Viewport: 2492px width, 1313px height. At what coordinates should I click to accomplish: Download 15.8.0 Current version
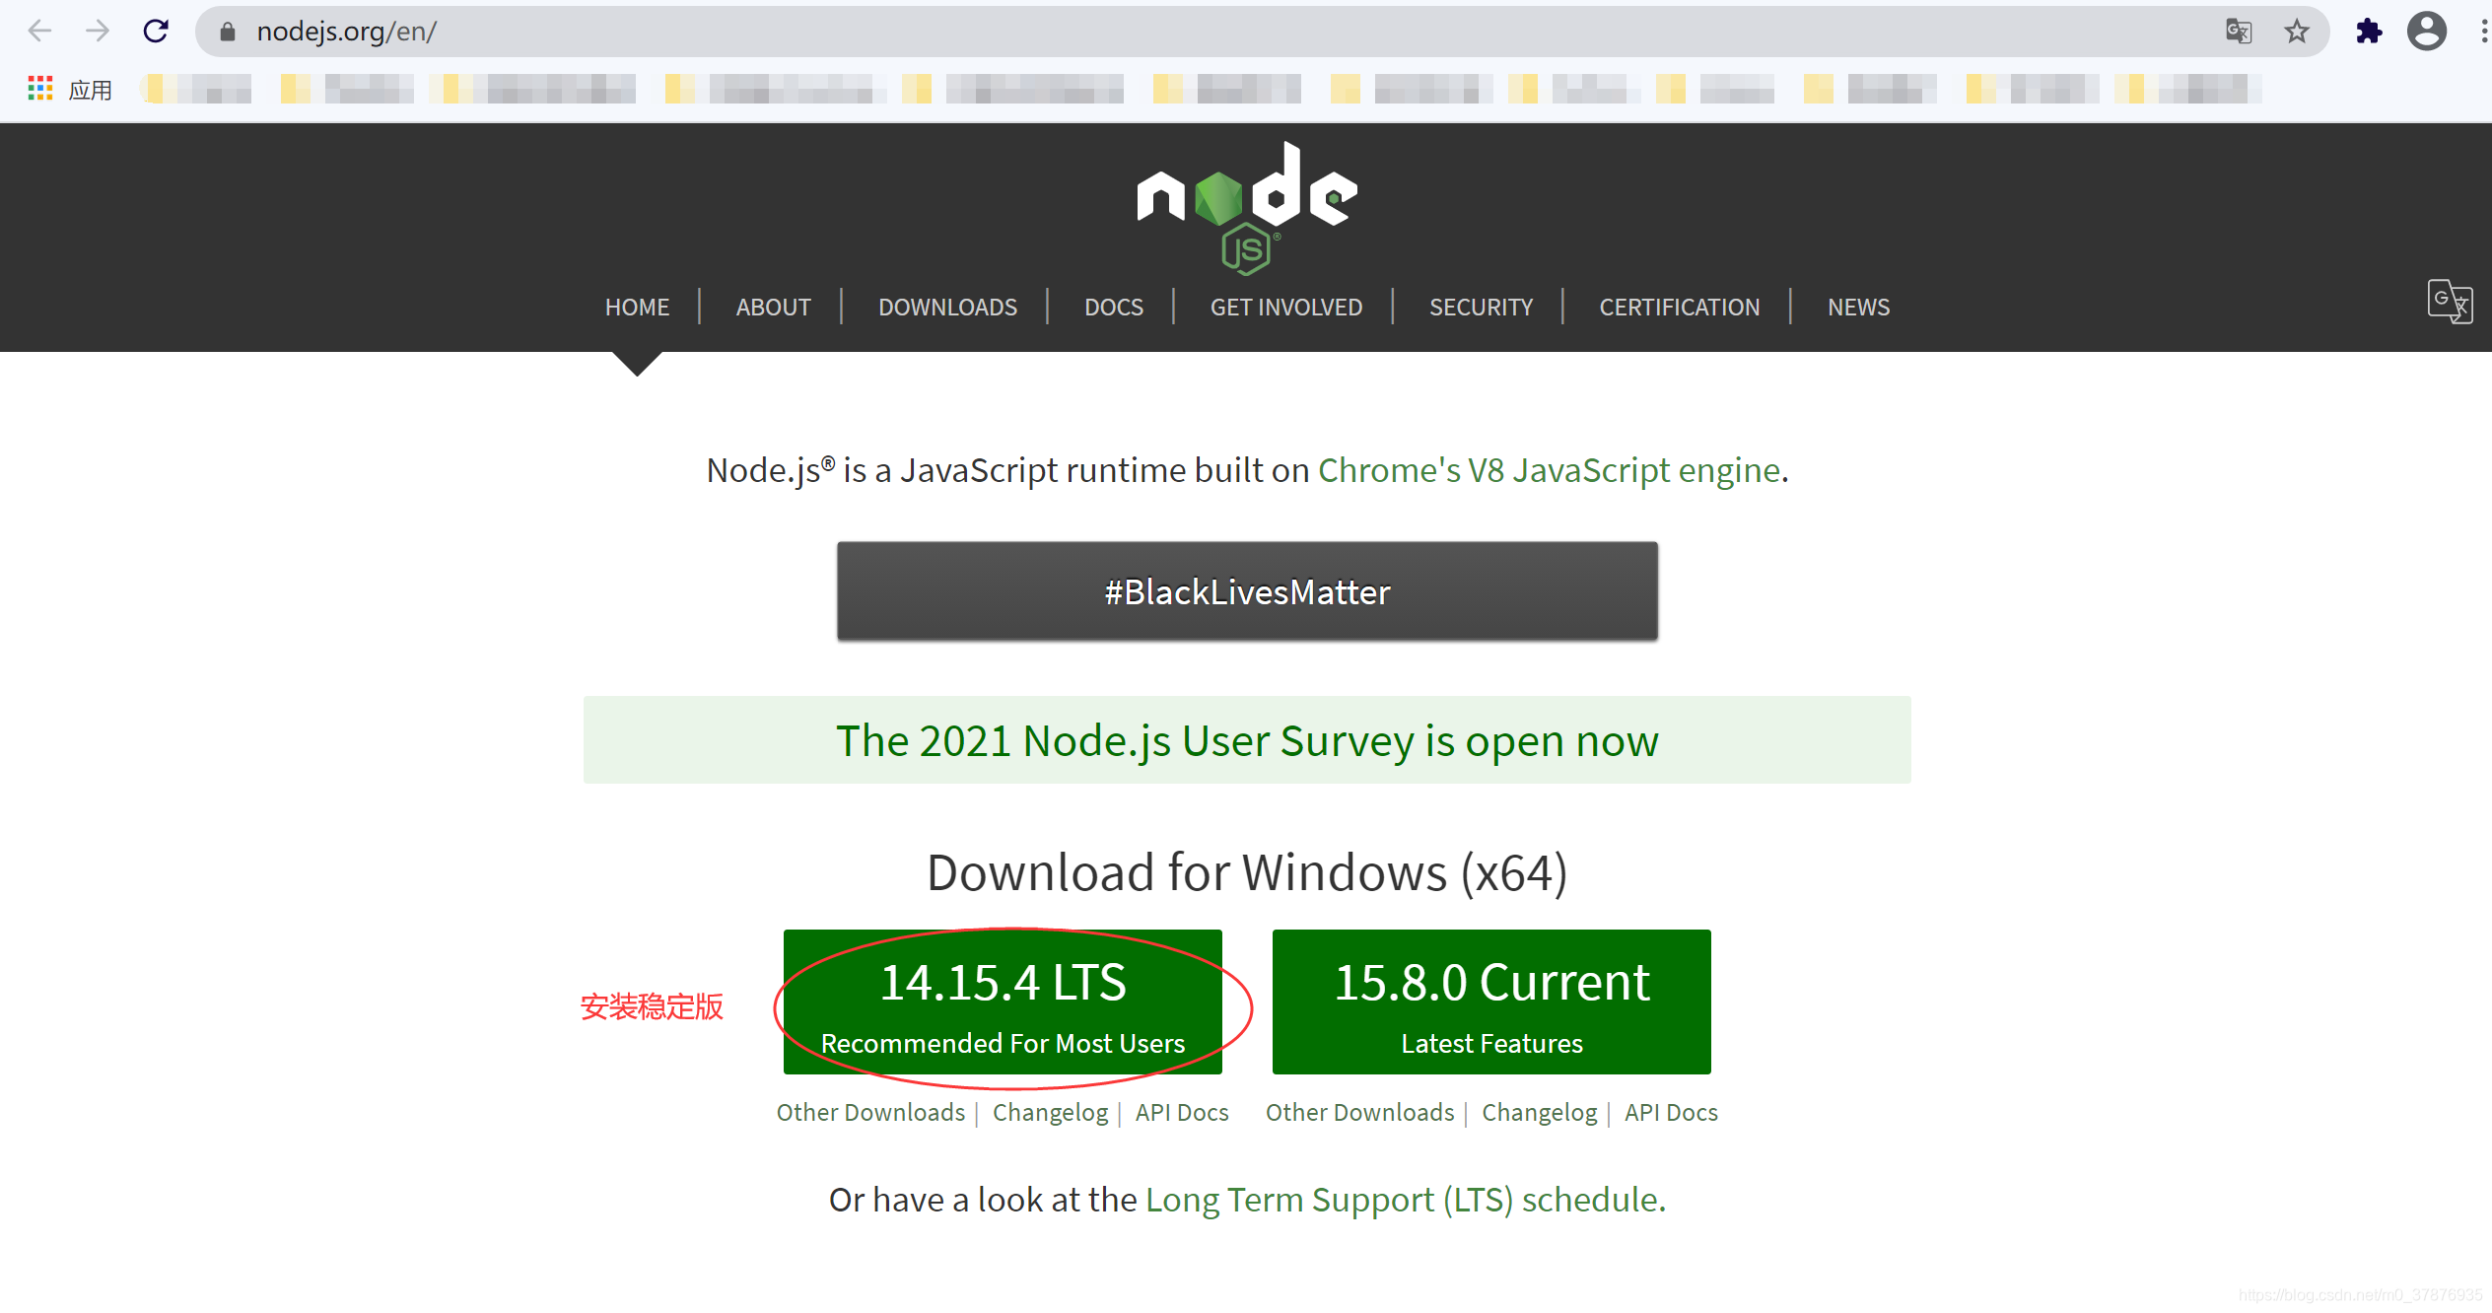1491,1002
